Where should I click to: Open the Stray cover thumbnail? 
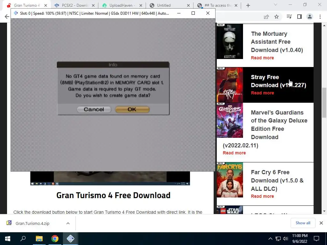pyautogui.click(x=230, y=85)
